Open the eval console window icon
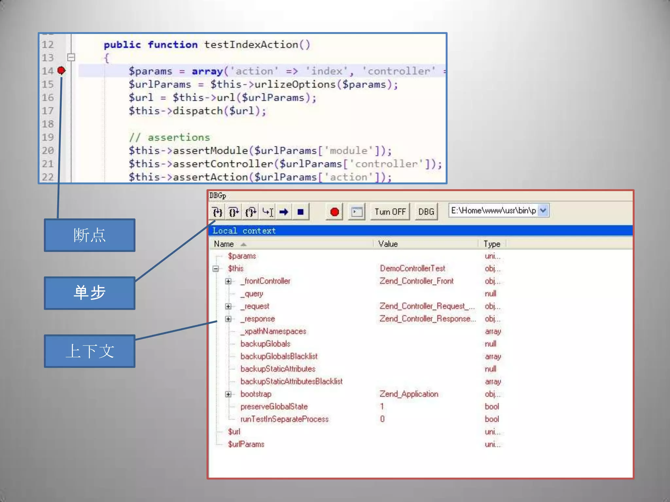670x502 pixels. click(x=357, y=212)
